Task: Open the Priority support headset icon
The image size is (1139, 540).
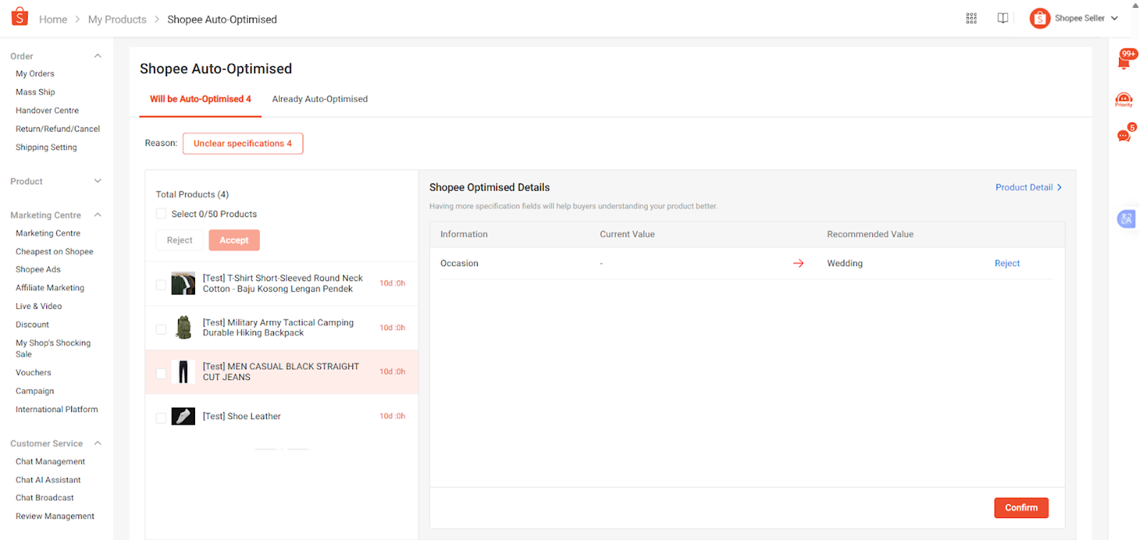Action: click(x=1124, y=100)
